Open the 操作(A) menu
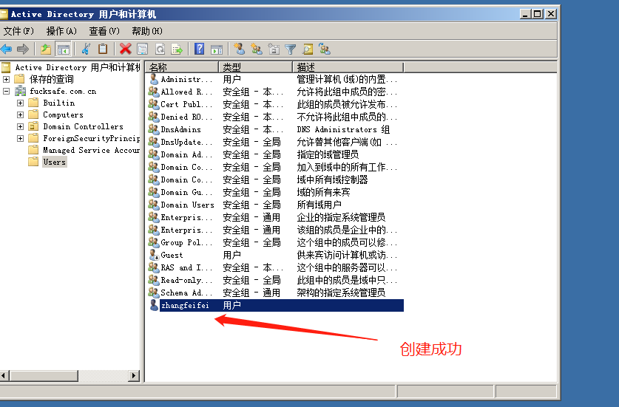 (x=61, y=31)
